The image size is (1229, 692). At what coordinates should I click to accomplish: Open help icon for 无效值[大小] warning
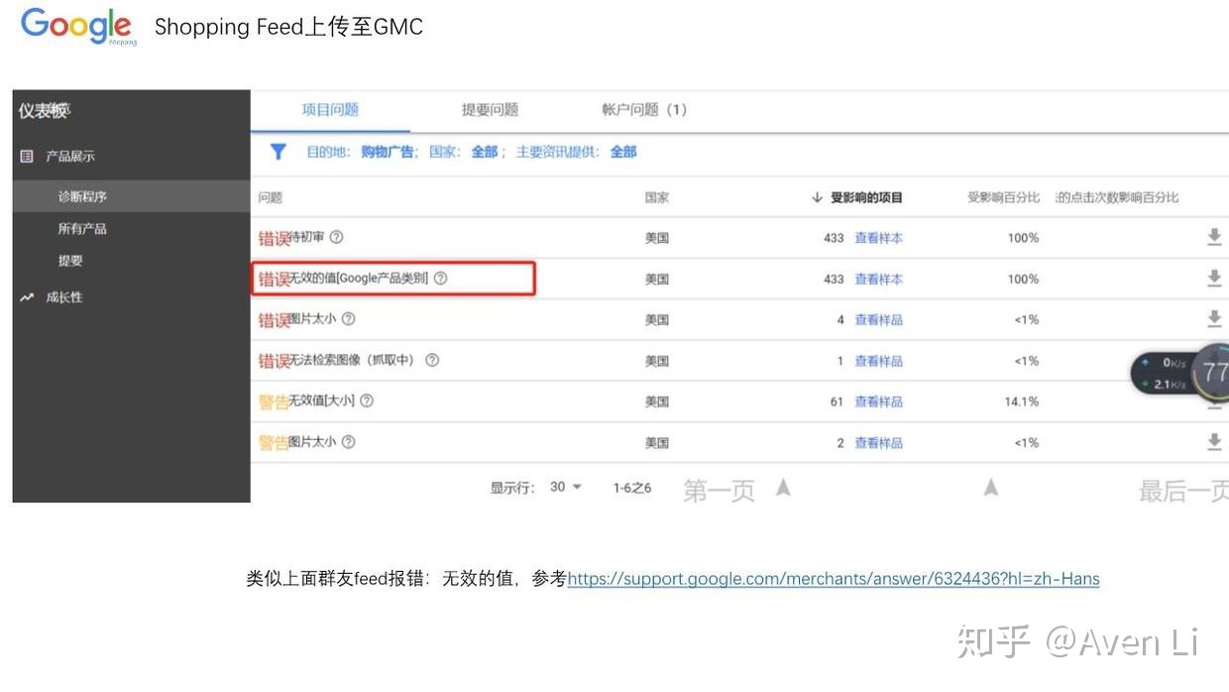[367, 401]
